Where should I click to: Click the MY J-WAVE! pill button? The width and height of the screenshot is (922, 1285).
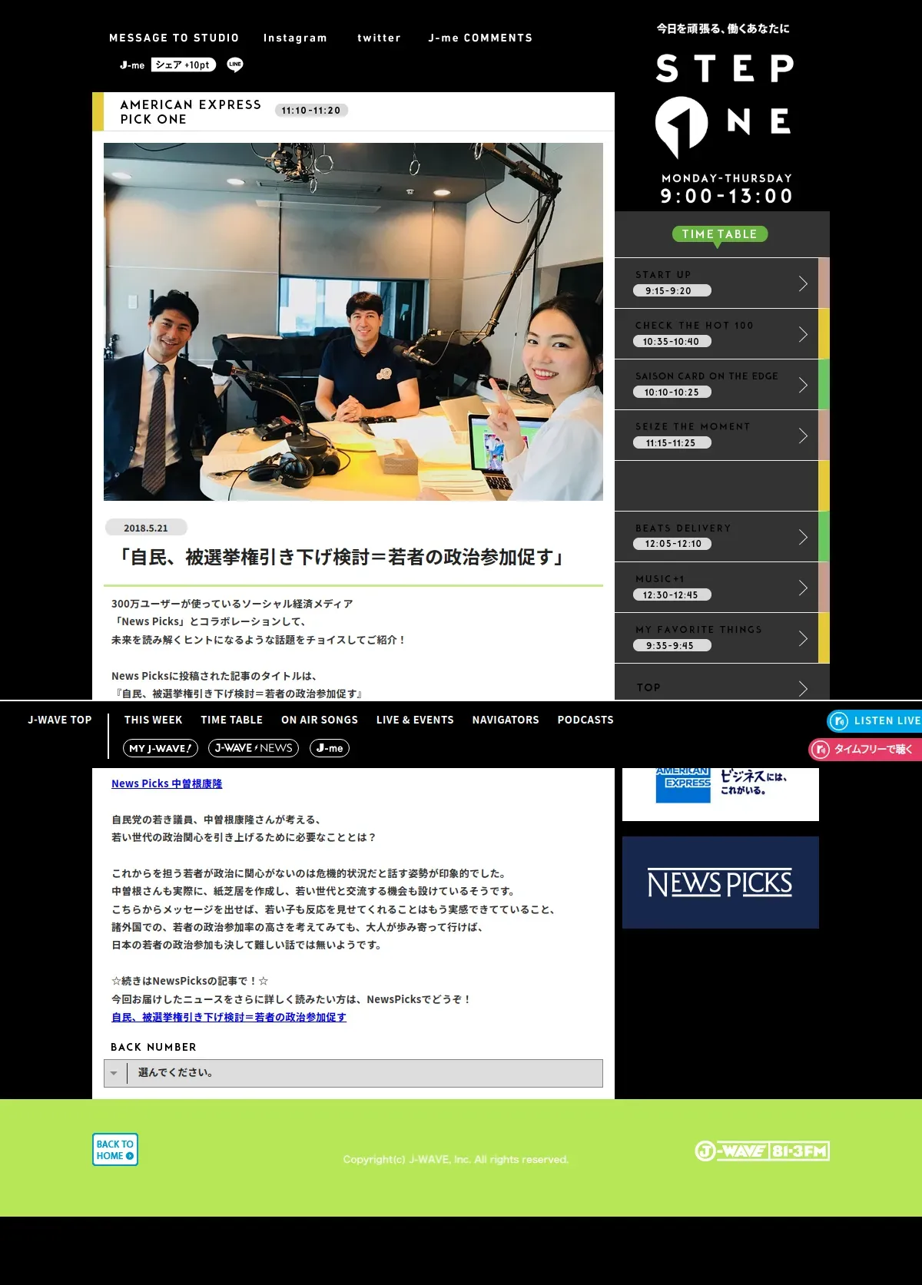pos(161,748)
